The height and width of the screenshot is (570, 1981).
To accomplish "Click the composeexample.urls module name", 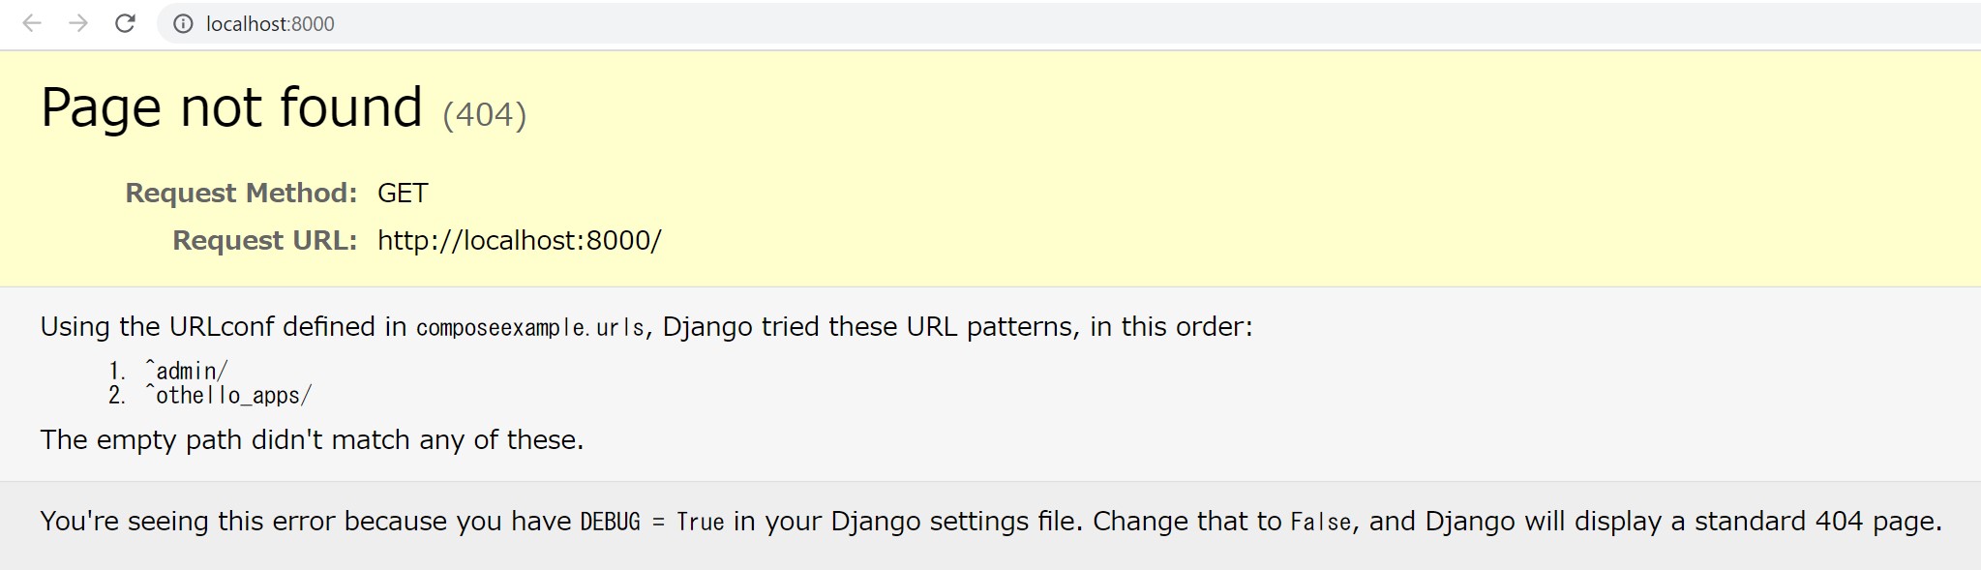I will pos(530,328).
